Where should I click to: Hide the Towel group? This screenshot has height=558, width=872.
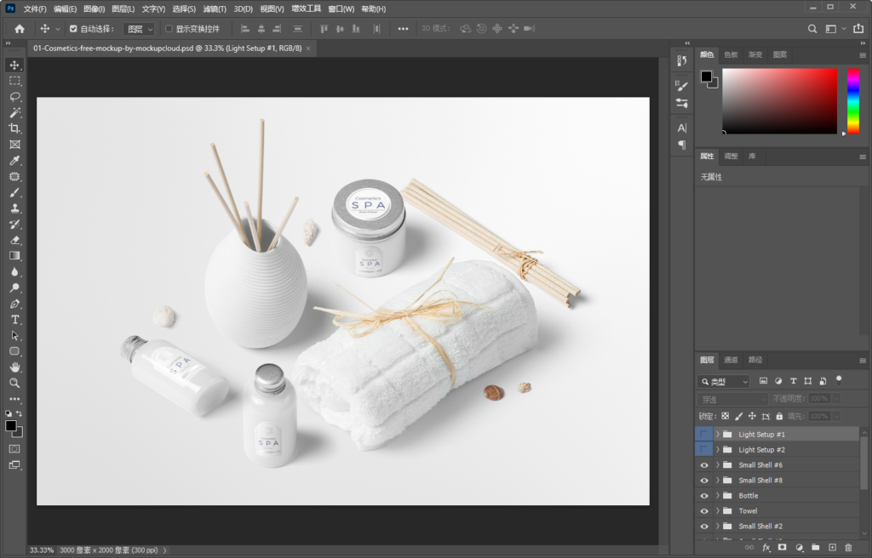tap(704, 510)
